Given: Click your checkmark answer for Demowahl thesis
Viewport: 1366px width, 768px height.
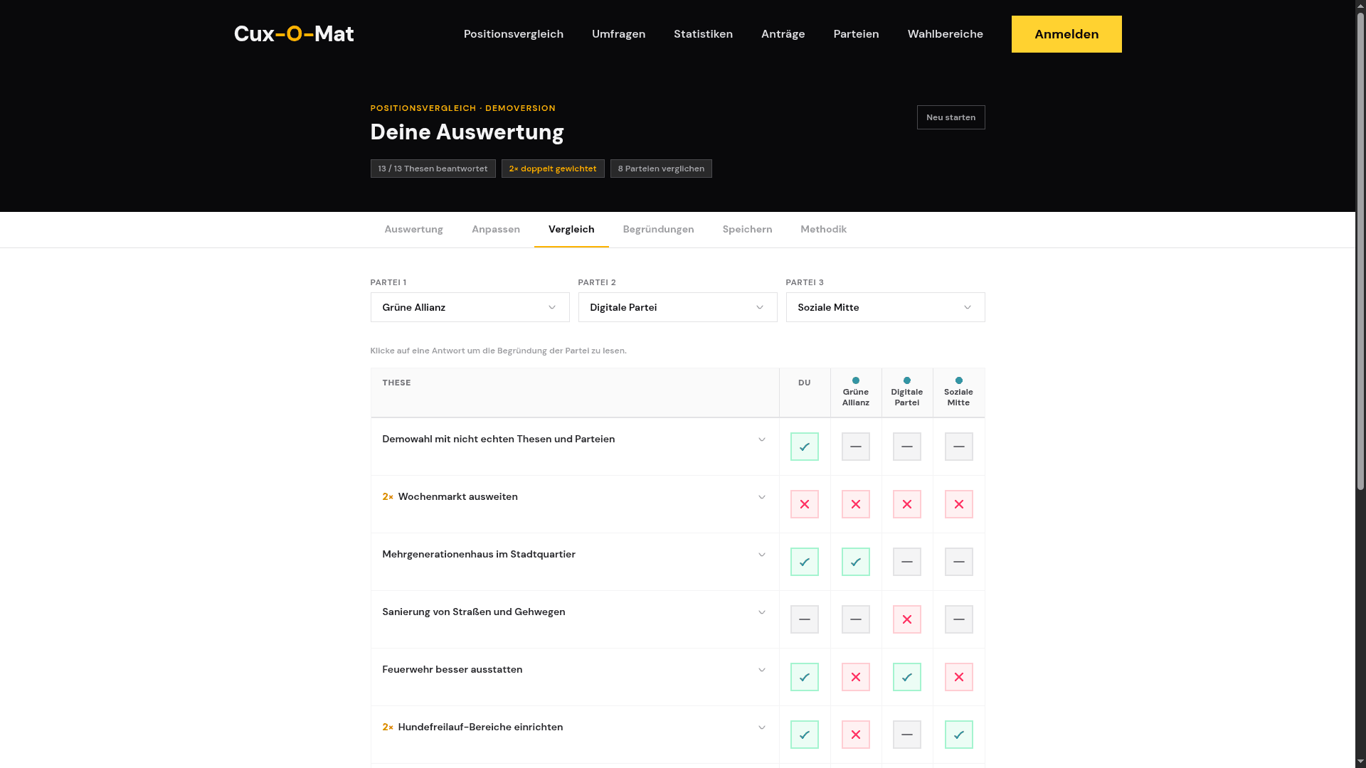Looking at the screenshot, I should 804,447.
